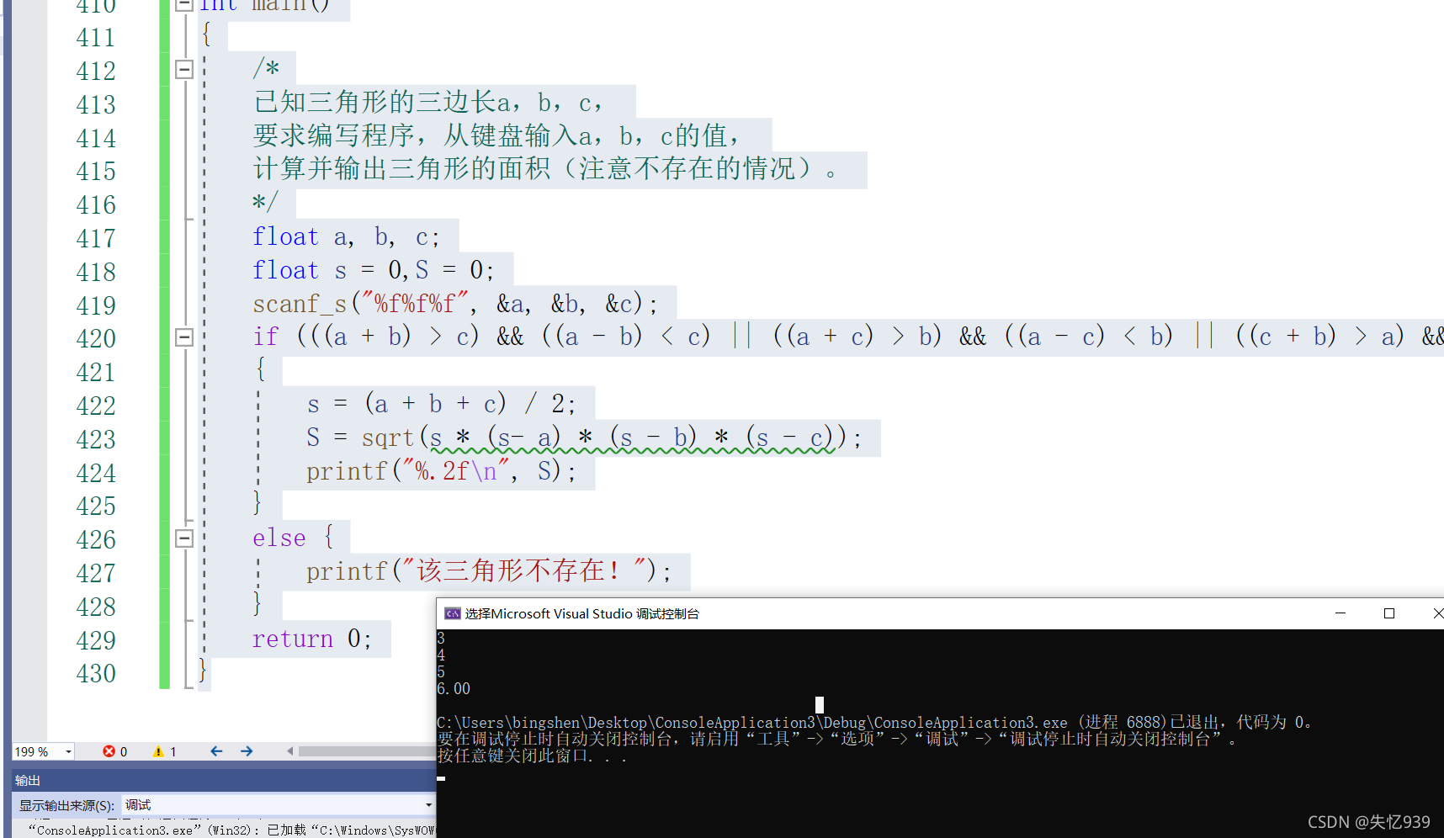Click the 's = (a + b + c) / 2;' line
1444x838 pixels.
(441, 404)
